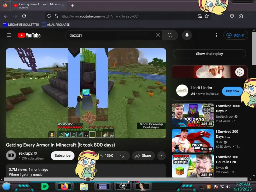Bookmark this page with the star icon
Viewport: 256px width, 192px height.
click(x=207, y=16)
